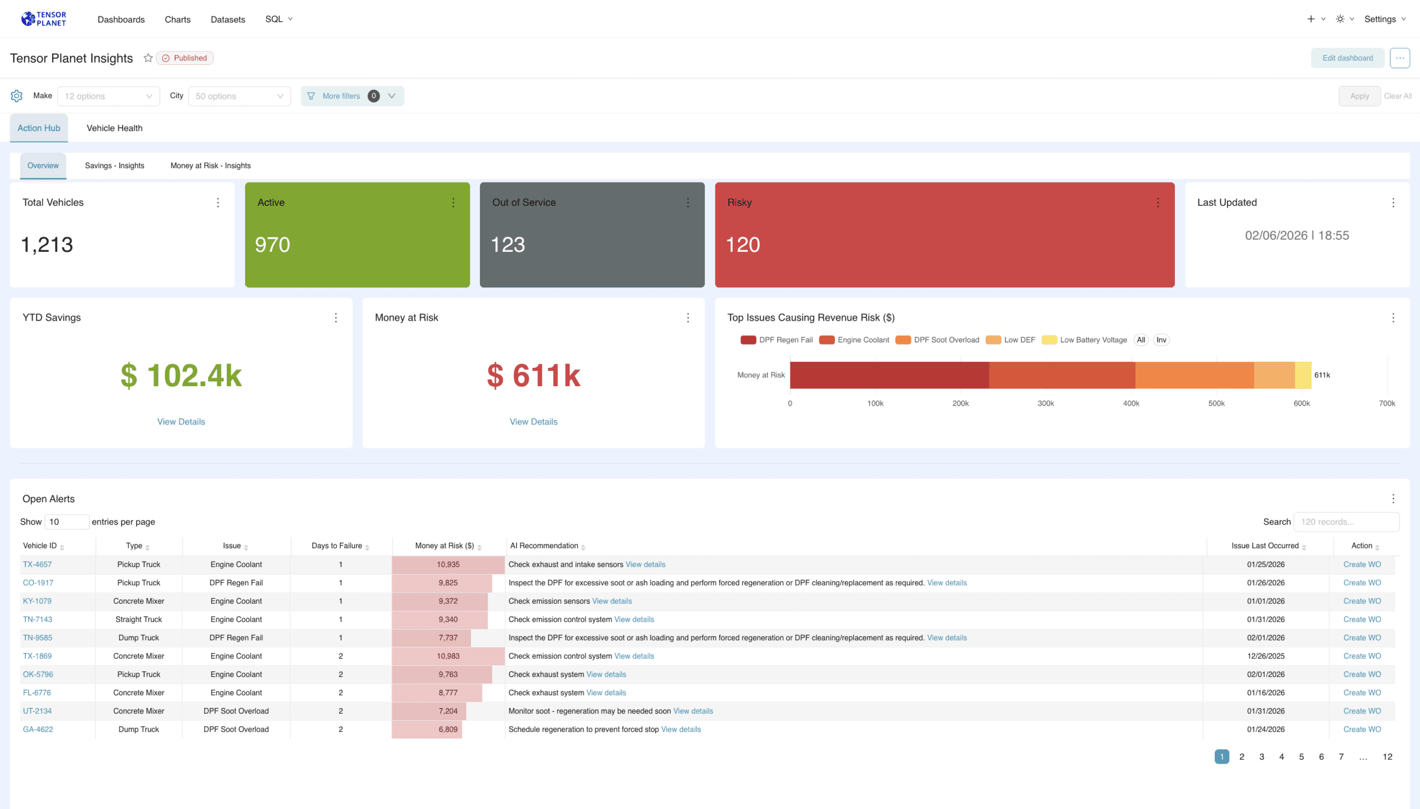
Task: Click Create WO for vehicle TX-4657
Action: click(x=1362, y=564)
